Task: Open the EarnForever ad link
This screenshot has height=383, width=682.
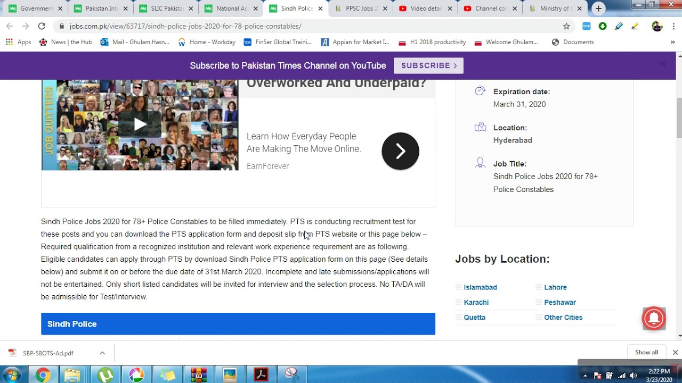Action: coord(267,166)
